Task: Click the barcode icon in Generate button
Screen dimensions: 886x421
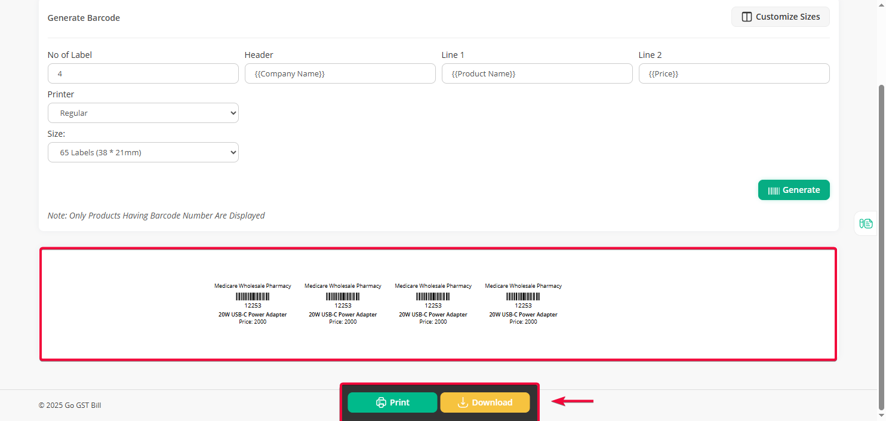Action: [774, 190]
